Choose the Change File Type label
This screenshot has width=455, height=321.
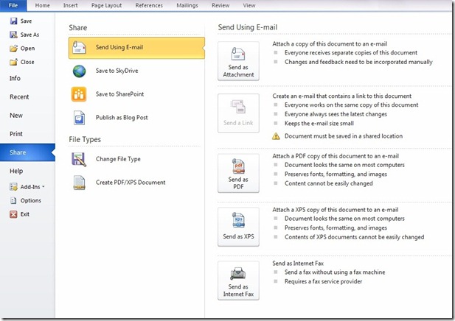pos(118,159)
